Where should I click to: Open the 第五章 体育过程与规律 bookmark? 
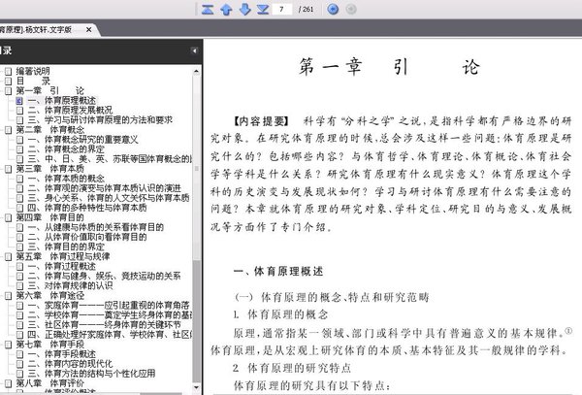click(x=63, y=256)
